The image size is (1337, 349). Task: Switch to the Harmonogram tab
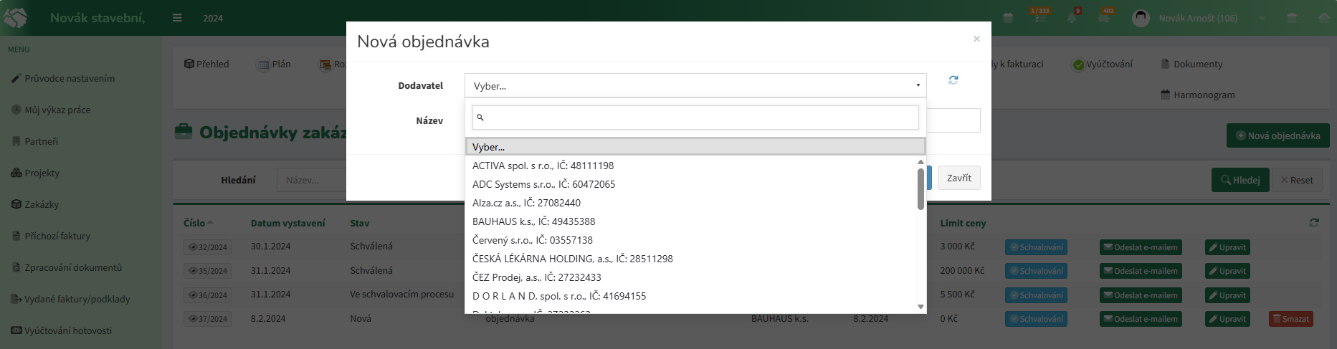click(x=1197, y=95)
